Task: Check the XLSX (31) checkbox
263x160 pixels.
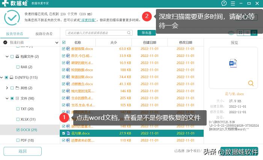Action: [18, 119]
